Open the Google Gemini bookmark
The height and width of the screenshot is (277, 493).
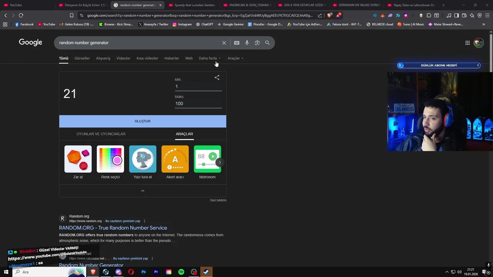(x=230, y=24)
